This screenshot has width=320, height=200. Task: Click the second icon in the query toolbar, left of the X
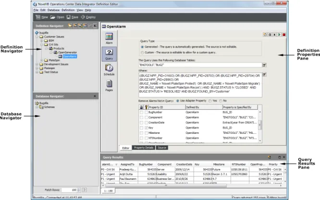(270, 35)
